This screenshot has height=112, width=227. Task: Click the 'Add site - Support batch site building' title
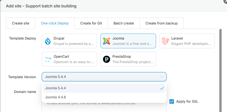41,6
